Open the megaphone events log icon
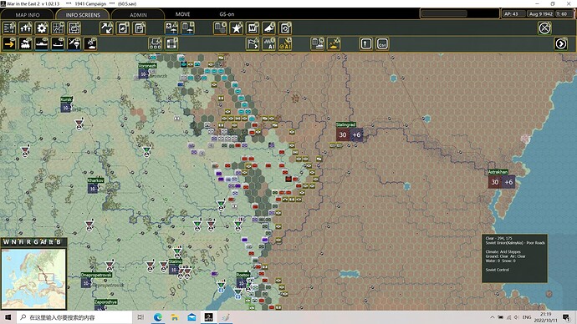The width and height of the screenshot is (577, 324). [x=269, y=28]
